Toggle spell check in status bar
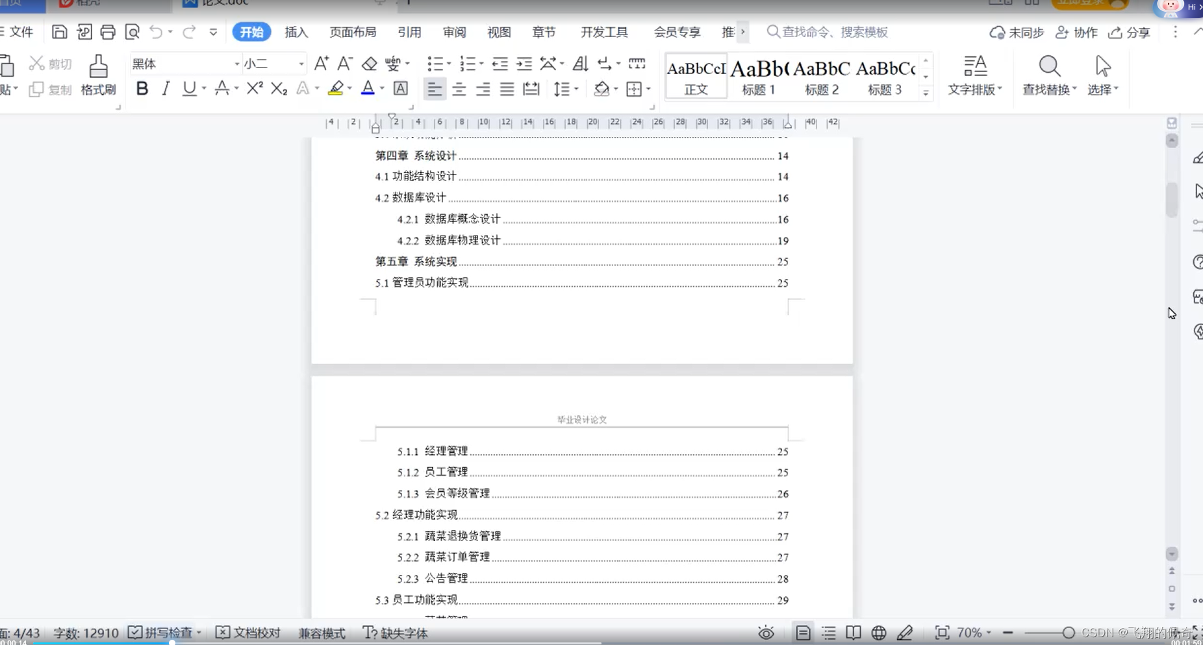This screenshot has height=645, width=1203. point(160,633)
